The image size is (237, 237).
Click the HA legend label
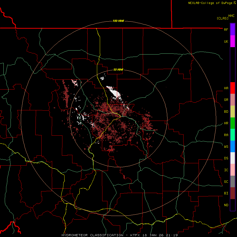[x=226, y=88]
